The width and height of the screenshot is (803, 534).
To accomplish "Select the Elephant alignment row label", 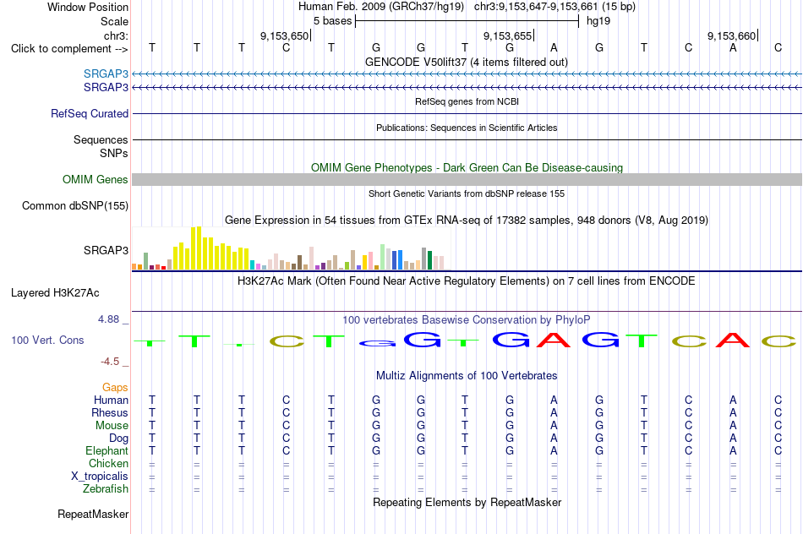I will (107, 450).
